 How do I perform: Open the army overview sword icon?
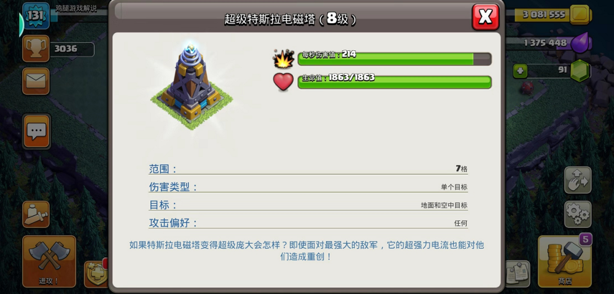click(36, 214)
